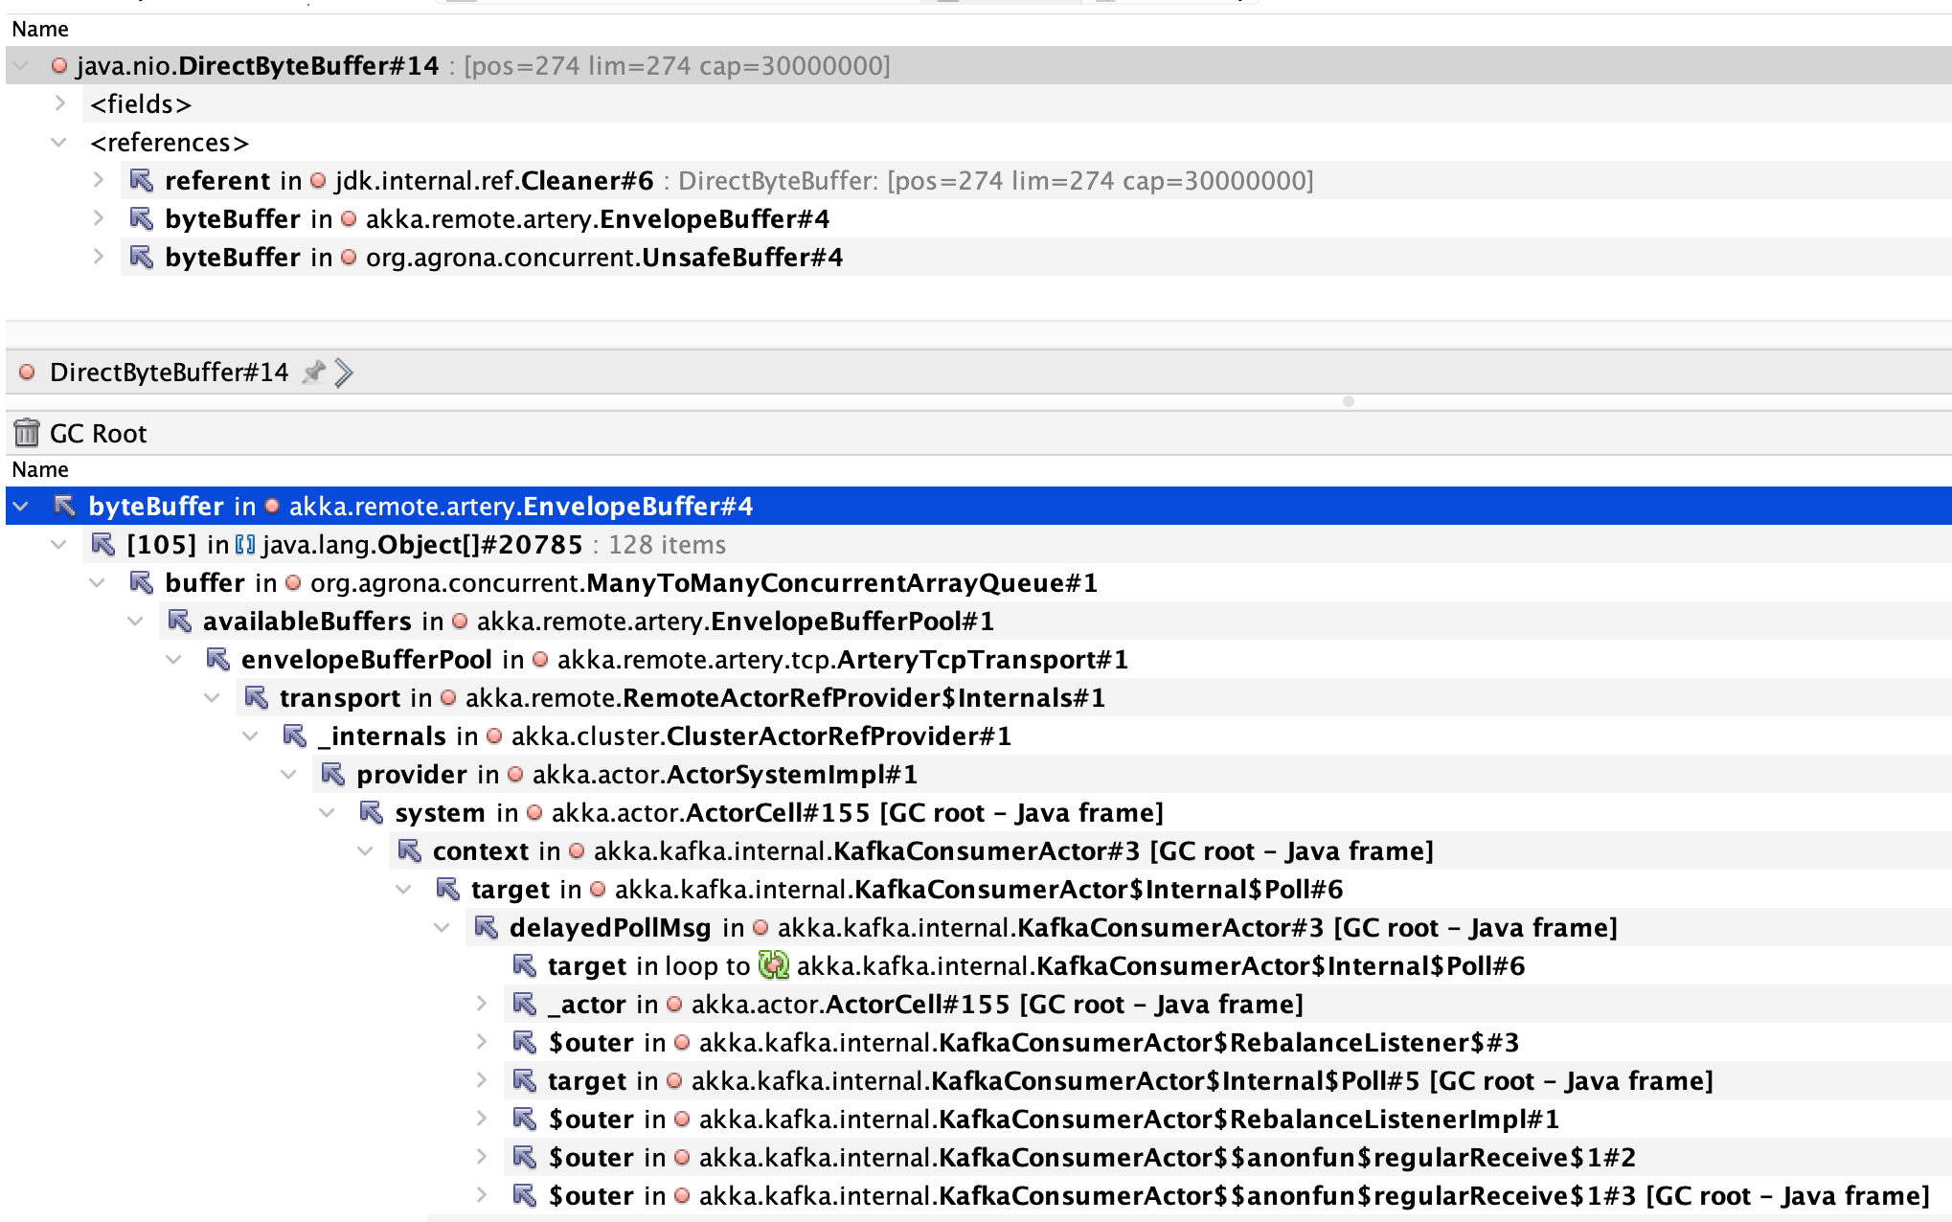Select the '128 items' Object[]#20785 row
This screenshot has height=1222, width=1952.
pyautogui.click(x=426, y=545)
